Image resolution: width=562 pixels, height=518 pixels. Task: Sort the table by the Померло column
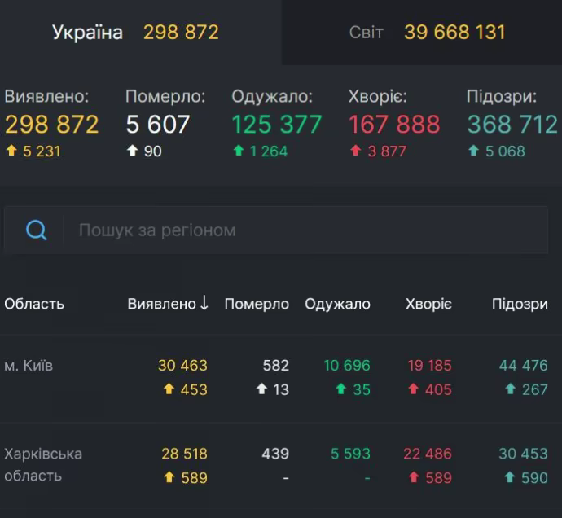pyautogui.click(x=257, y=304)
